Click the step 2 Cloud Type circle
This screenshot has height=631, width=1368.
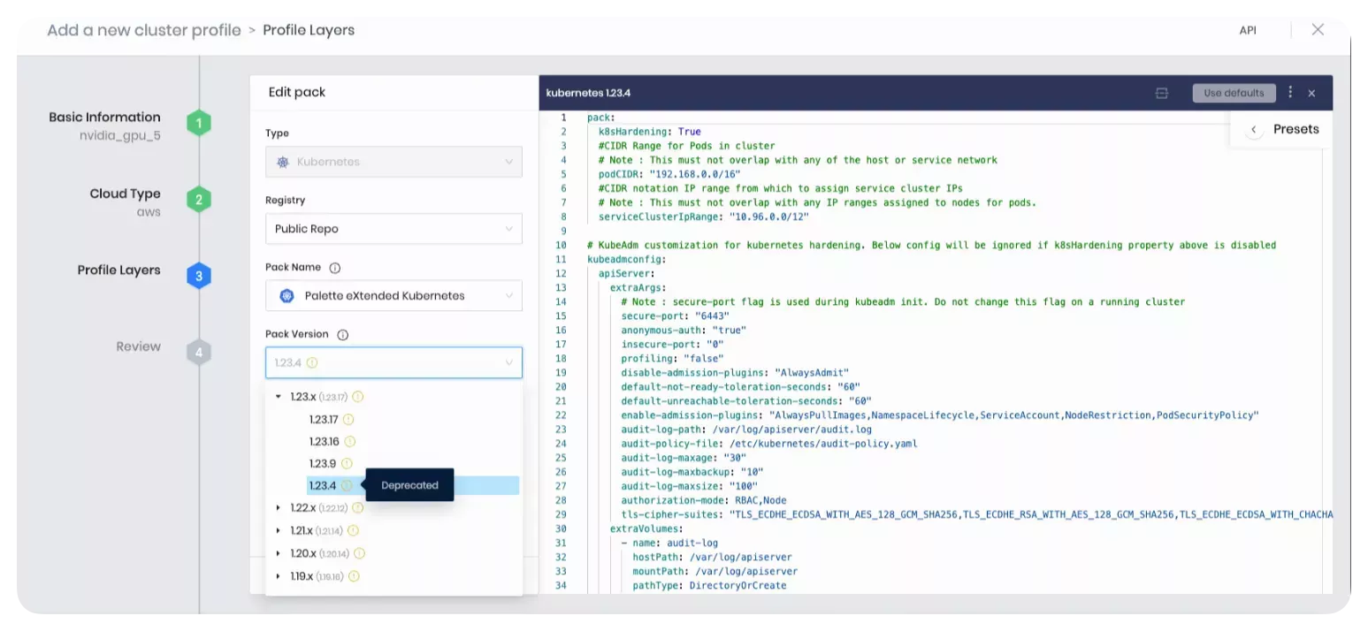[x=199, y=200]
